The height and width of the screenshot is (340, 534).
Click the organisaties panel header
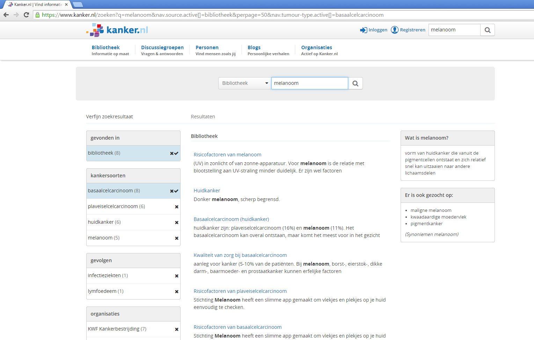(133, 314)
